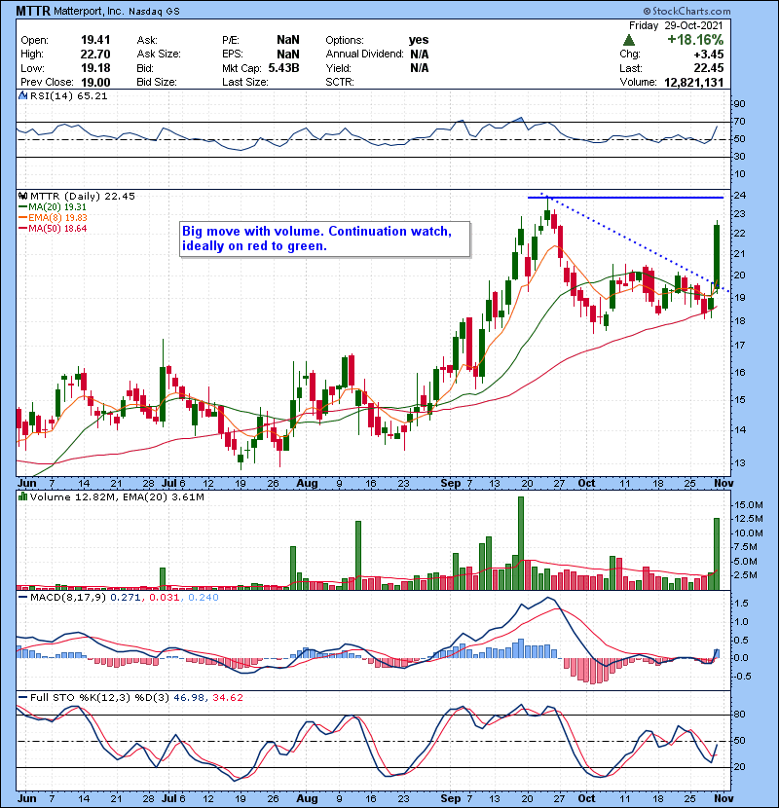779x808 pixels.
Task: Click the tallest September volume bar
Action: click(x=521, y=543)
